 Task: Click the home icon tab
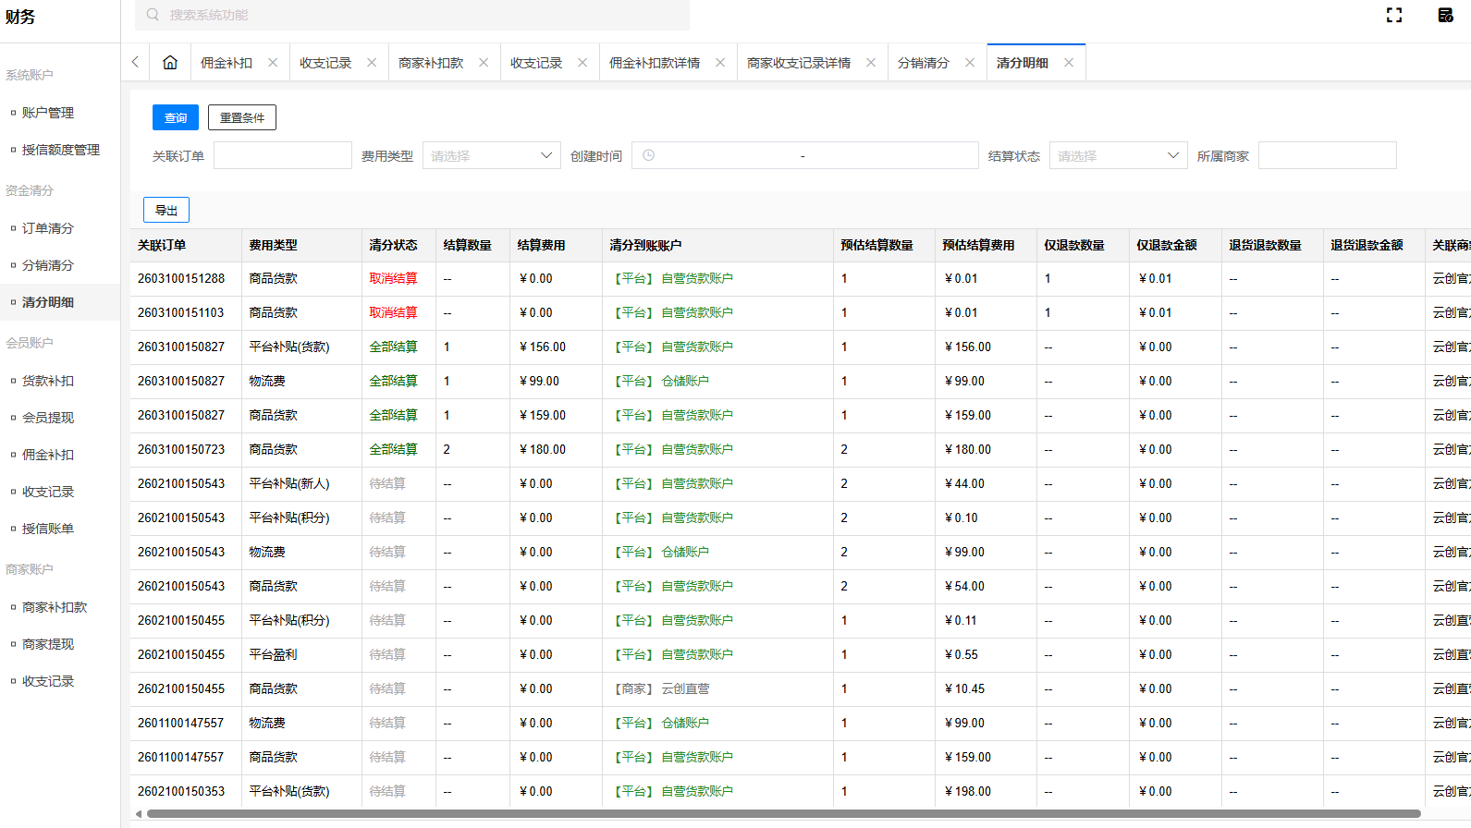170,63
